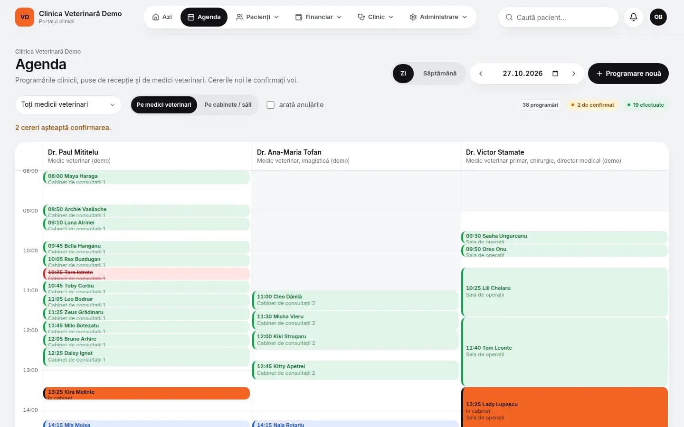Enable the arată anulările checkbox
684x427 pixels.
point(271,105)
